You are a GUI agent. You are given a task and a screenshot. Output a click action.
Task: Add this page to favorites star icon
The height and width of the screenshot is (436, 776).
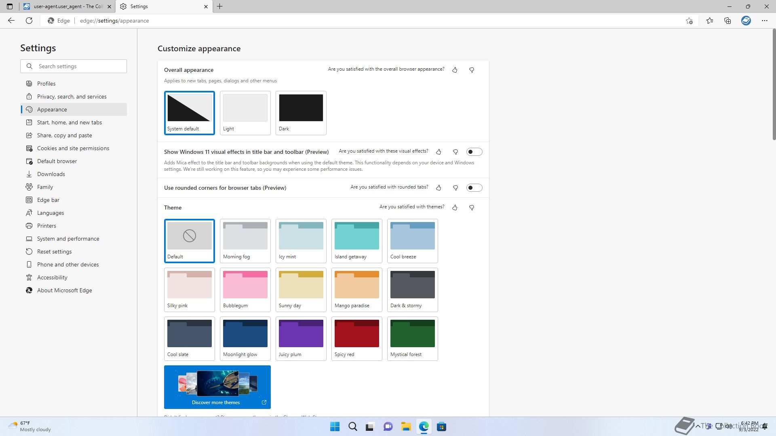point(689,21)
